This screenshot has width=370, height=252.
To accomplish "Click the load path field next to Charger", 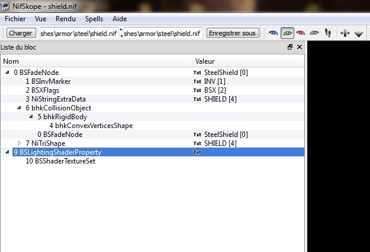I will [79, 34].
